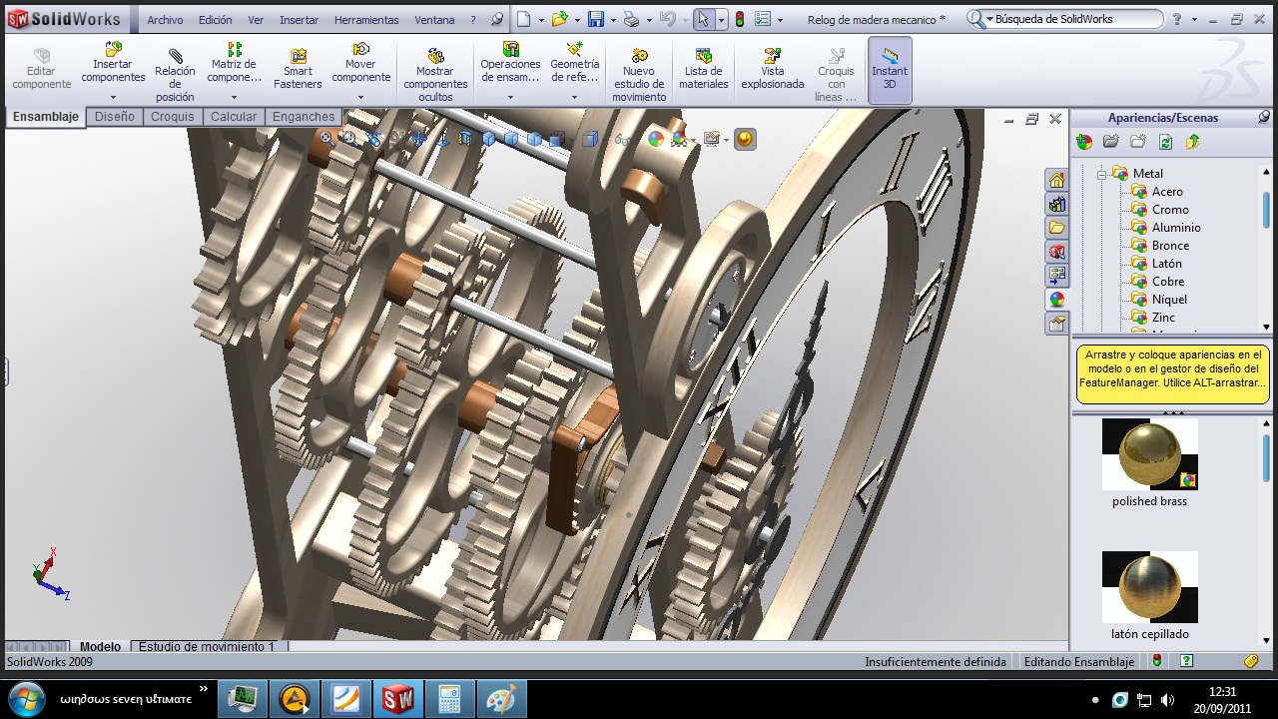Image resolution: width=1278 pixels, height=719 pixels.
Task: Collapse the Metal tree folder
Action: point(1102,174)
